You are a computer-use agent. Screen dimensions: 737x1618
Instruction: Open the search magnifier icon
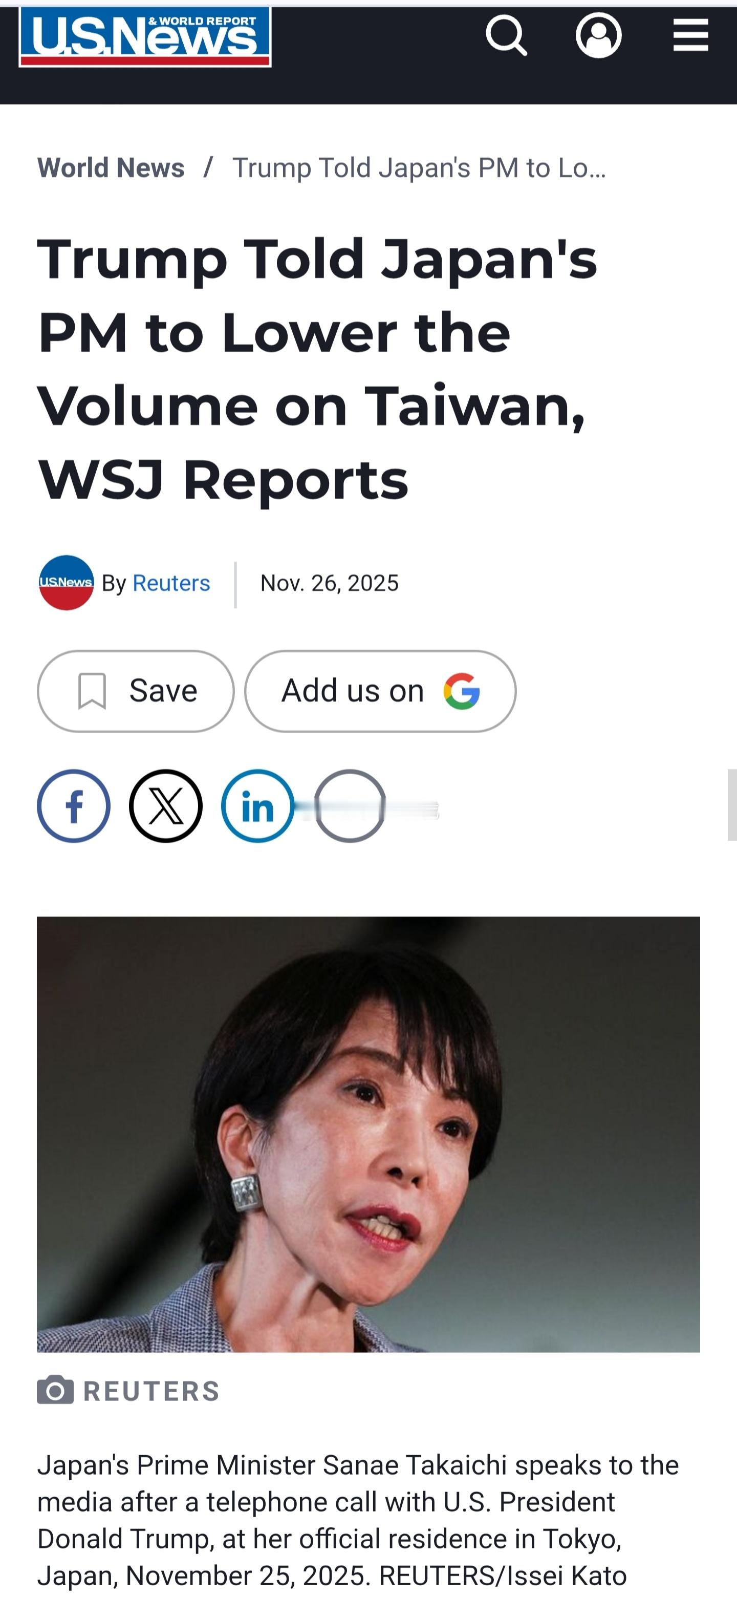(x=507, y=36)
